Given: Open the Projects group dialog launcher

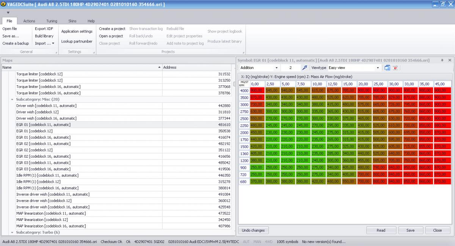Looking at the screenshot, I should pyautogui.click(x=243, y=52).
